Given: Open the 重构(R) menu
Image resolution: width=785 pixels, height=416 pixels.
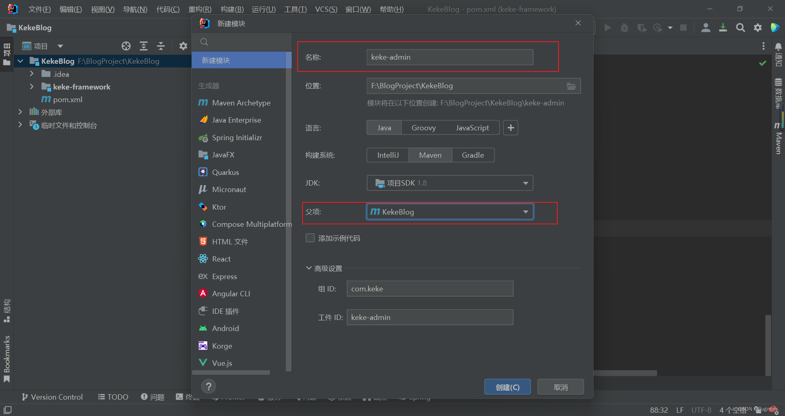Looking at the screenshot, I should tap(200, 9).
